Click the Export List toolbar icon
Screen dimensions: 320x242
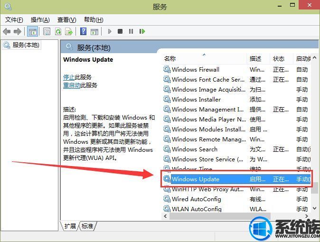pos(69,31)
